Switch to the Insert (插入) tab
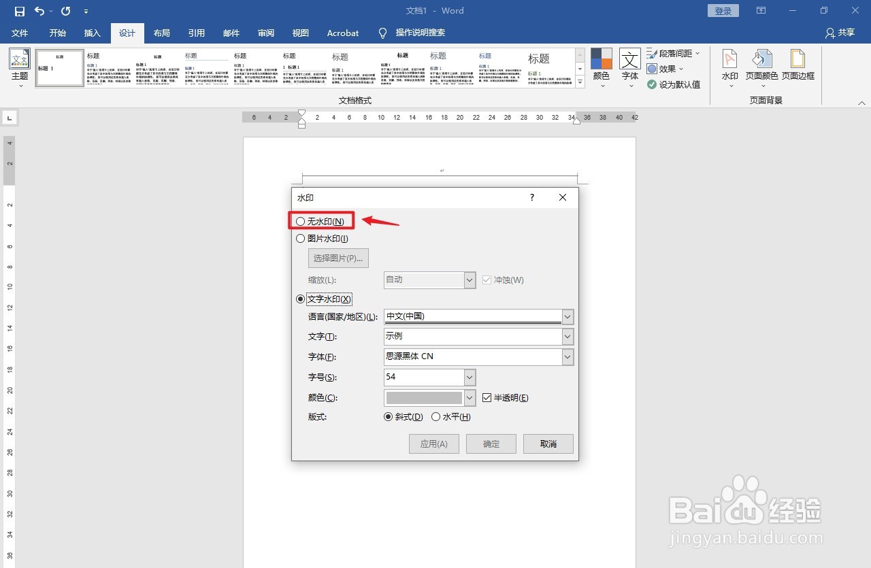871x568 pixels. (92, 33)
